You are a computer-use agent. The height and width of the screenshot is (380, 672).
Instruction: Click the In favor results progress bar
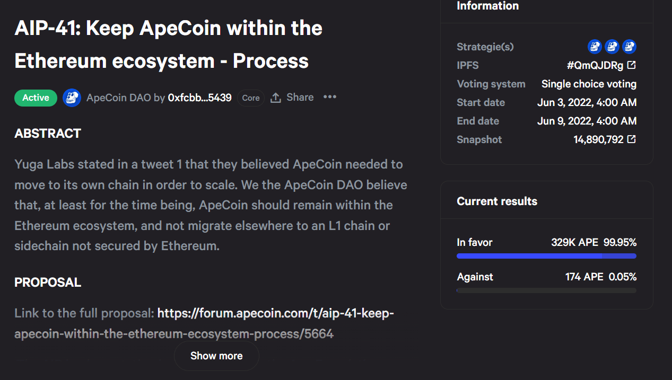(546, 256)
